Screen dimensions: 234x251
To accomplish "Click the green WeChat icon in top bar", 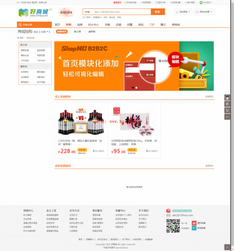I will point(201,2).
